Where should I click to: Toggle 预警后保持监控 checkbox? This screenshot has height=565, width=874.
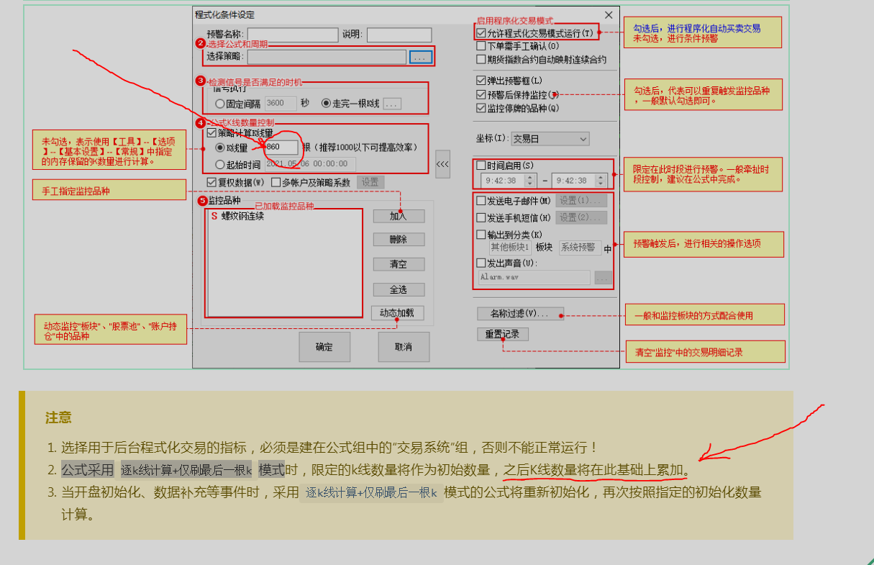481,94
